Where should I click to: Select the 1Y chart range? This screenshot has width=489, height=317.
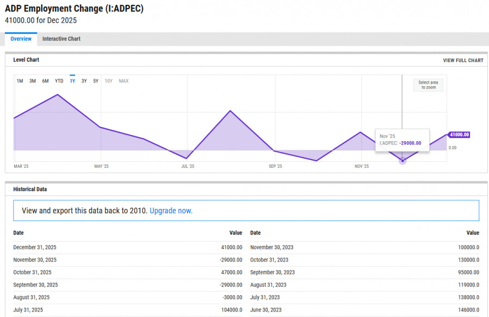pyautogui.click(x=72, y=81)
